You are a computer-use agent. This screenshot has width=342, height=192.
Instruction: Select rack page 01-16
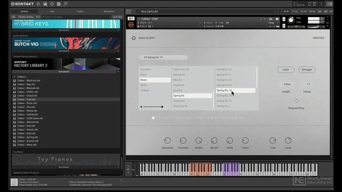point(286,11)
